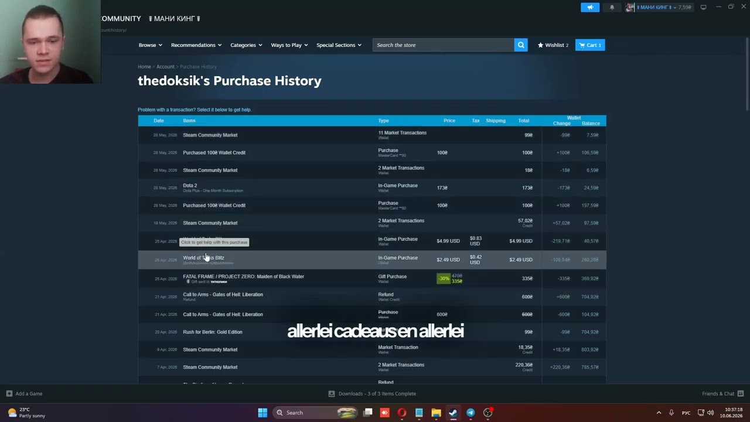Viewport: 750px width, 422px height.
Task: Expand the Browse dropdown menu
Action: pyautogui.click(x=151, y=45)
